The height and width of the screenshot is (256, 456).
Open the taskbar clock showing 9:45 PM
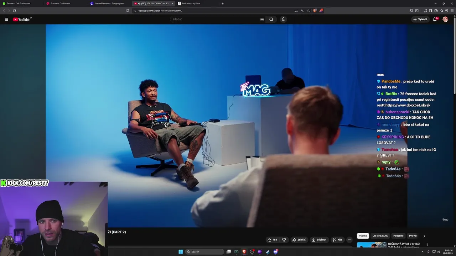click(448, 252)
